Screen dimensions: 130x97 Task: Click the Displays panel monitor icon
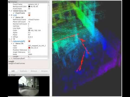[x=9, y=2]
